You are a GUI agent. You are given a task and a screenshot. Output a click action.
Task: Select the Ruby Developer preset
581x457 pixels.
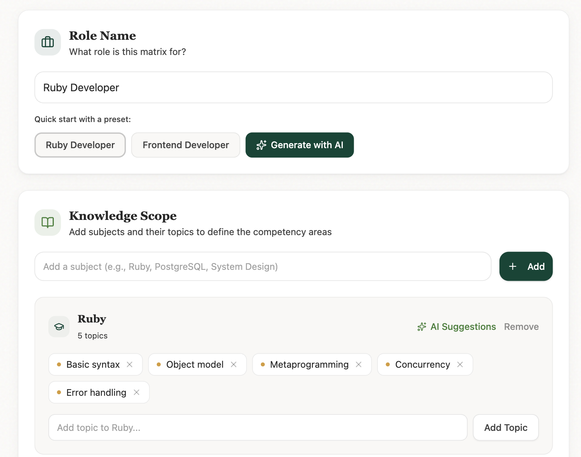click(x=80, y=145)
